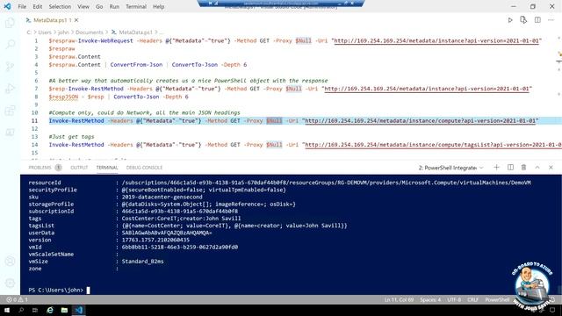Open the View menu
562x316 pixels.
(83, 6)
